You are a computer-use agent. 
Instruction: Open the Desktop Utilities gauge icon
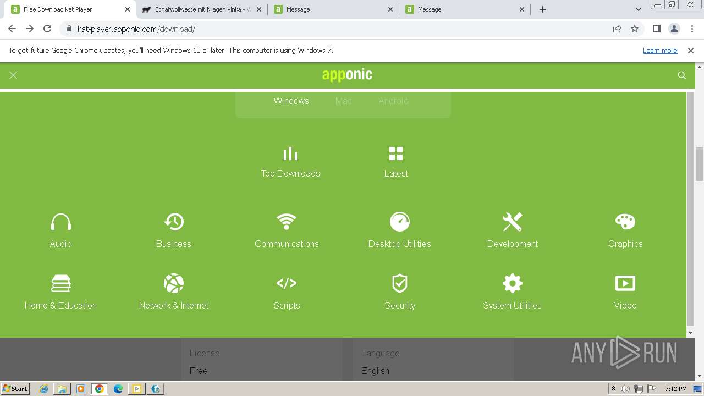pos(400,222)
